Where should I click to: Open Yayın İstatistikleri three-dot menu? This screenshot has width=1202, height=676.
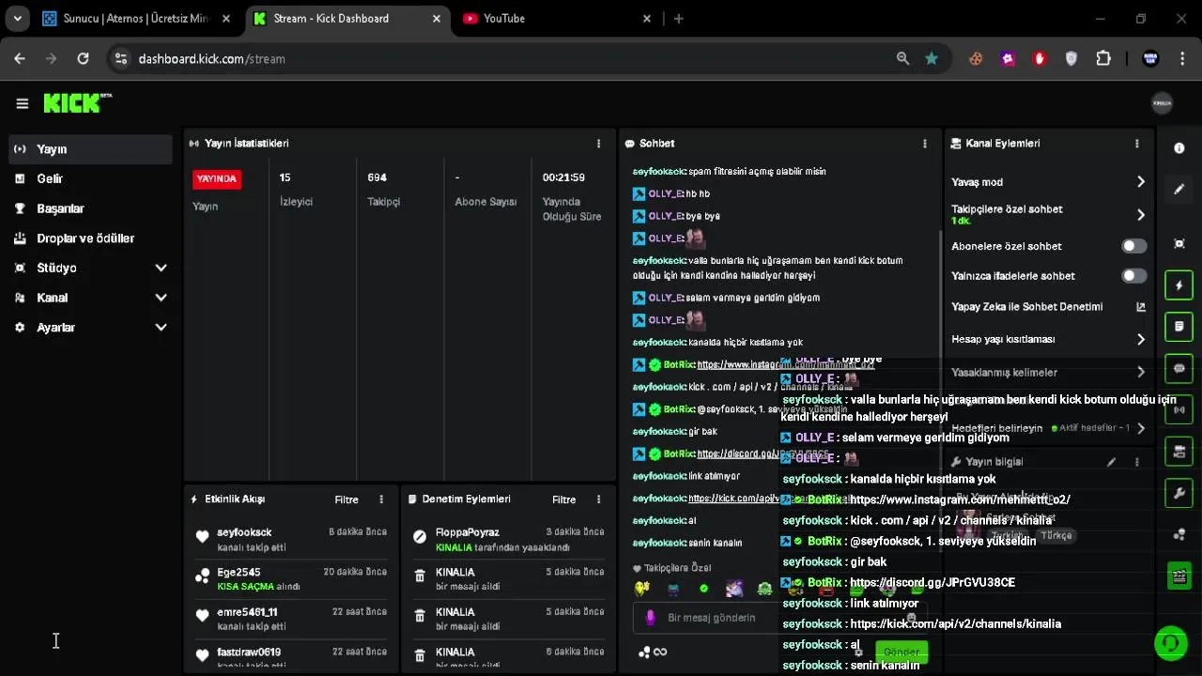[x=598, y=144]
